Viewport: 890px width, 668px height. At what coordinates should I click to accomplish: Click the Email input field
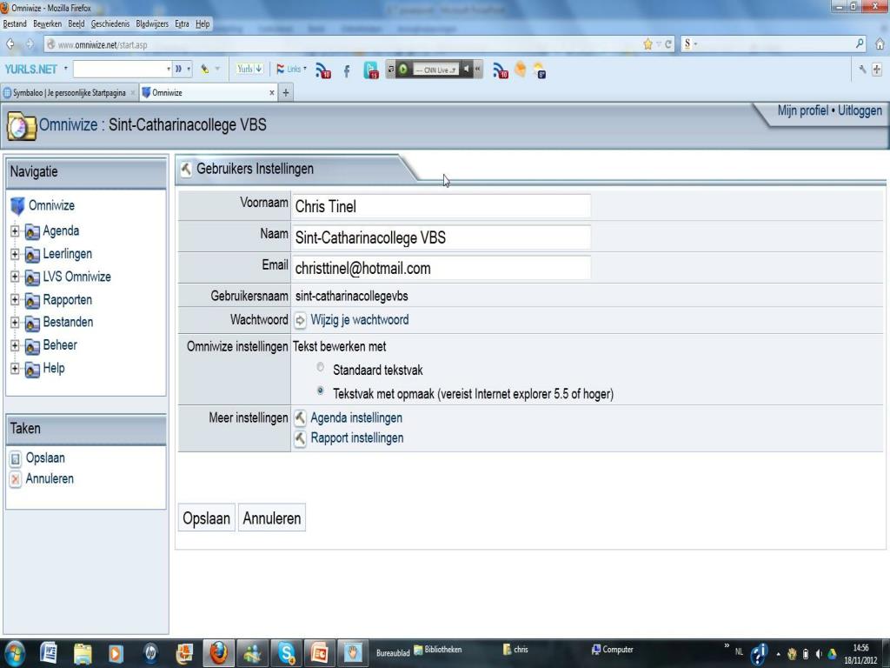441,268
